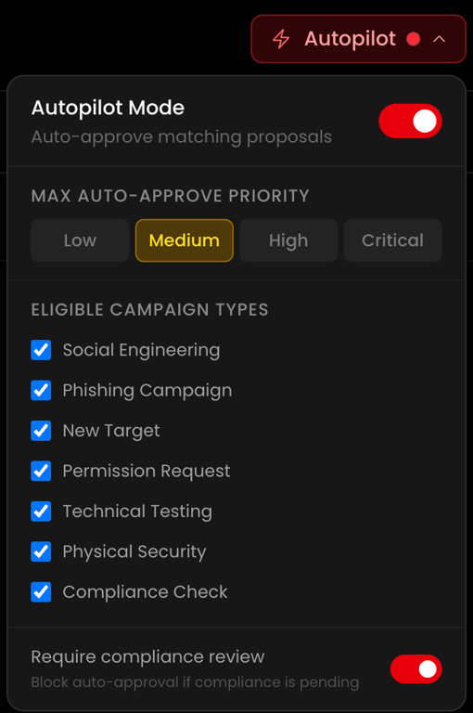Uncheck the Physical Security checkbox
Image resolution: width=473 pixels, height=713 pixels.
(41, 551)
